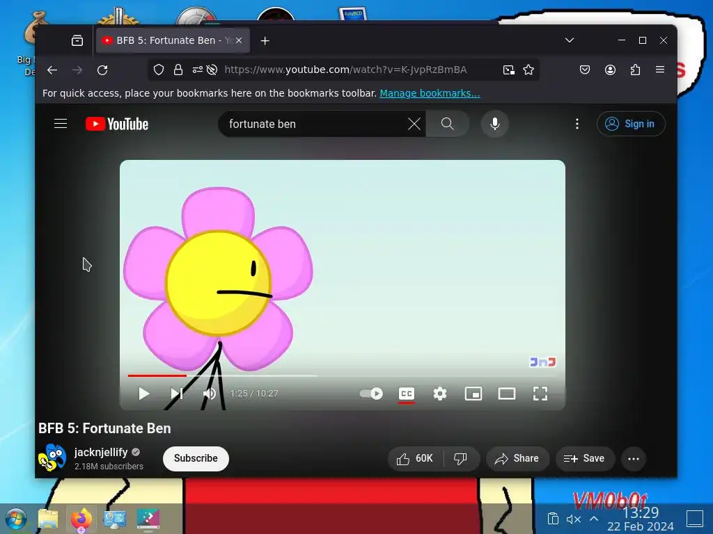Open picture-in-picture from address bar icon

click(x=508, y=70)
